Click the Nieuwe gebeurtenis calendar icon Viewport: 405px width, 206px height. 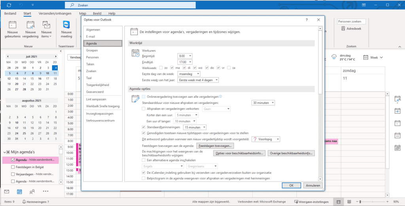click(x=12, y=25)
